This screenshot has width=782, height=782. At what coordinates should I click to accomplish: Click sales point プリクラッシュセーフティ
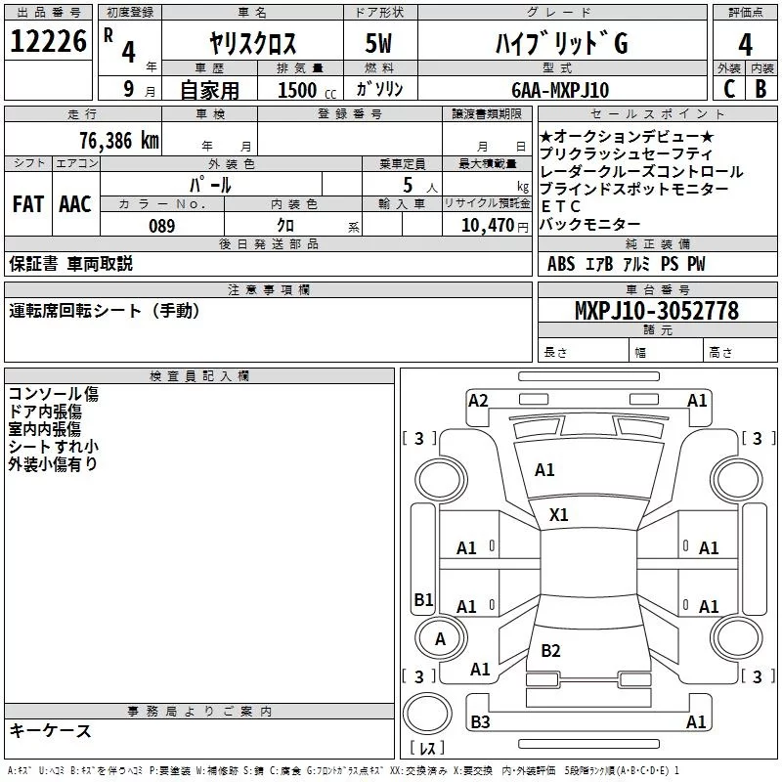click(626, 153)
